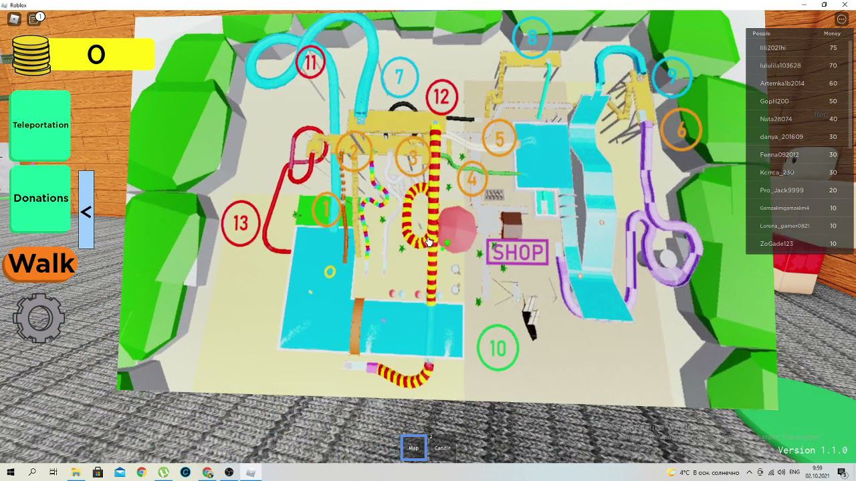This screenshot has width=856, height=481.
Task: Switch the ENG input language indicator
Action: tap(794, 472)
